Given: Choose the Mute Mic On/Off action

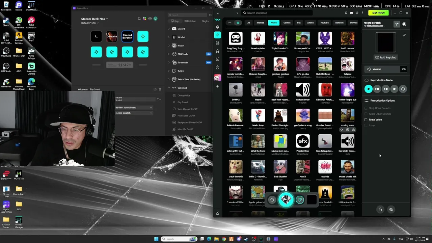Looking at the screenshot, I should coord(185,129).
